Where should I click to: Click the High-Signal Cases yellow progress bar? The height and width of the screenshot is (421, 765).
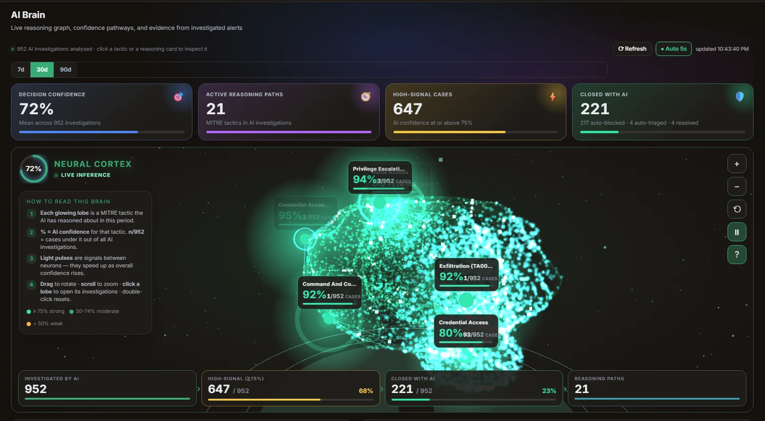pyautogui.click(x=476, y=132)
